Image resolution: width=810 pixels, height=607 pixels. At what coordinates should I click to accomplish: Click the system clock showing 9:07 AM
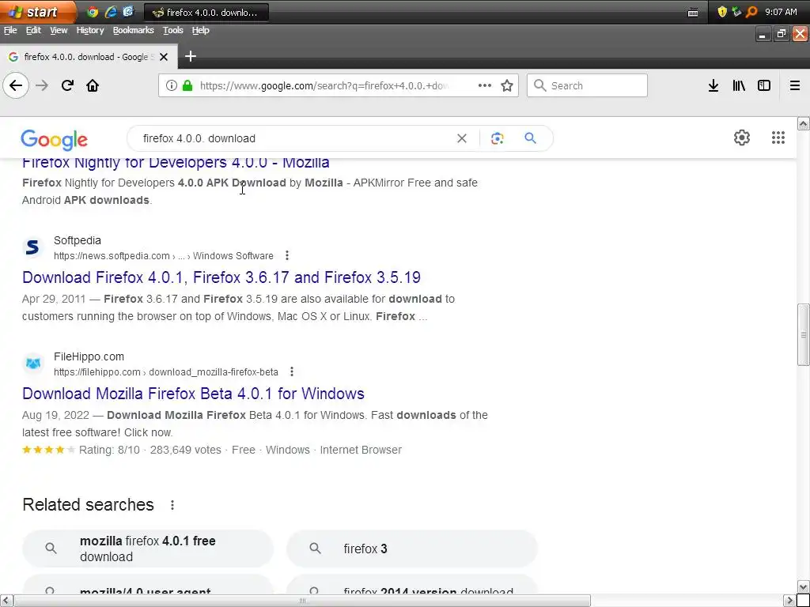click(781, 12)
